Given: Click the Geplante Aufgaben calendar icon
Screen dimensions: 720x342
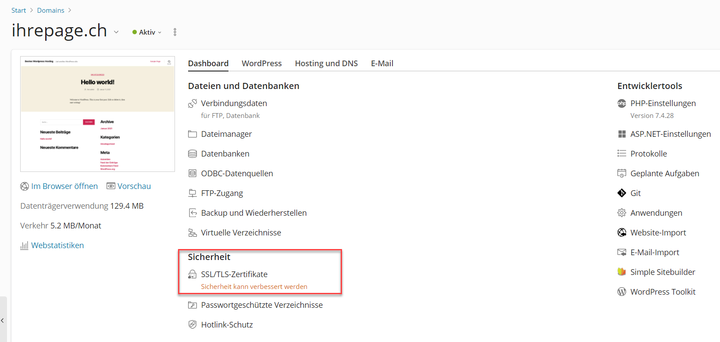Looking at the screenshot, I should (x=621, y=173).
